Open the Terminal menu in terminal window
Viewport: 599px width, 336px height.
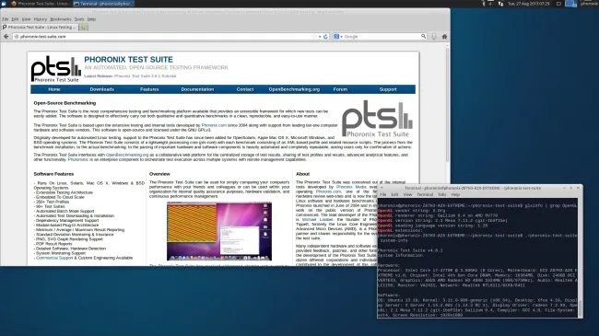(x=425, y=195)
